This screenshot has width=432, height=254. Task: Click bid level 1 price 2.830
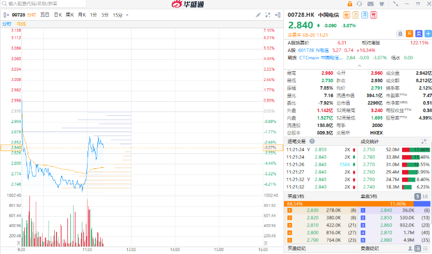click(313, 210)
